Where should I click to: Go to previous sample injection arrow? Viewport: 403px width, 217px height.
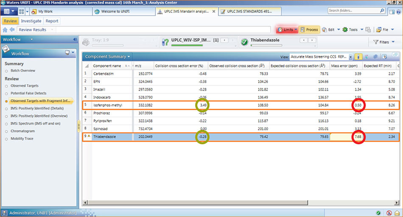224,40
